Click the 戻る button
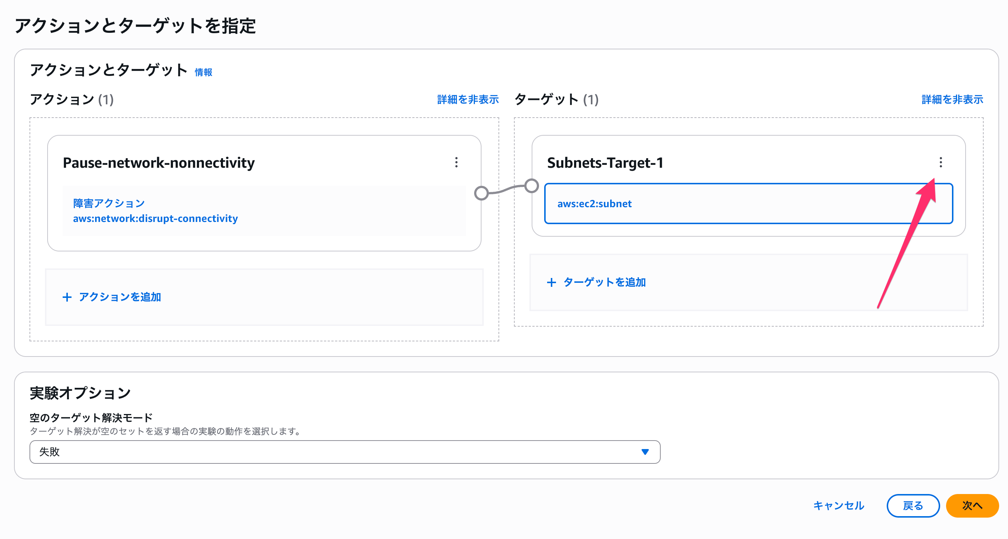Image resolution: width=1008 pixels, height=539 pixels. [x=913, y=506]
